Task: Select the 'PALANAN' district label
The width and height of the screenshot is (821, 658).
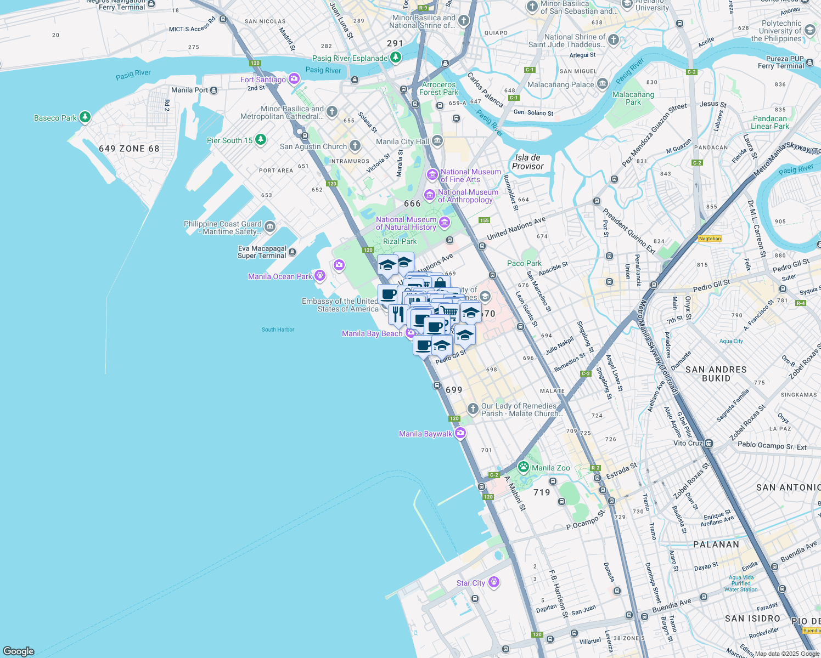Action: point(716,544)
